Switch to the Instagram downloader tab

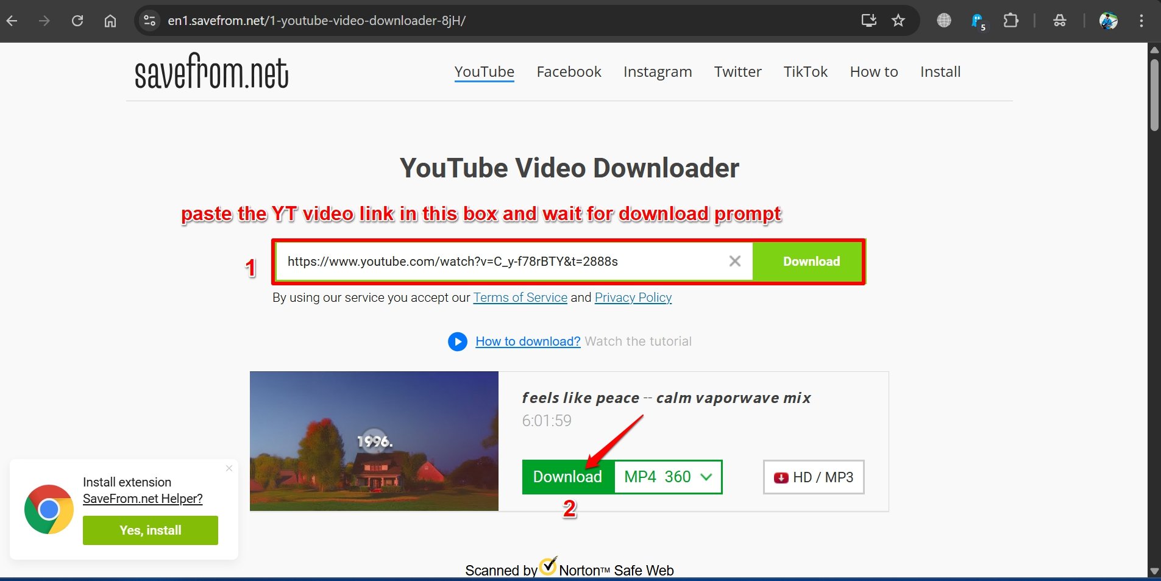(x=658, y=72)
